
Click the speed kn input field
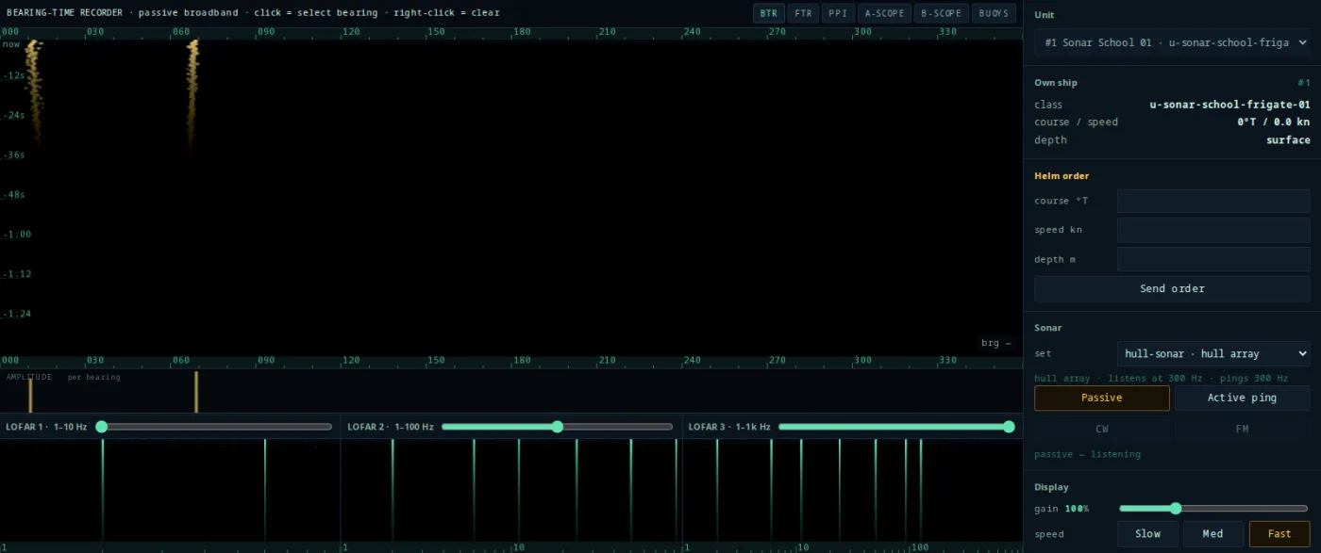click(x=1213, y=230)
